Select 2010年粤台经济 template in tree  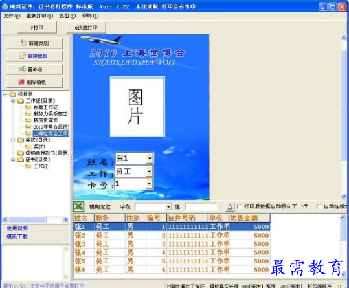51,127
